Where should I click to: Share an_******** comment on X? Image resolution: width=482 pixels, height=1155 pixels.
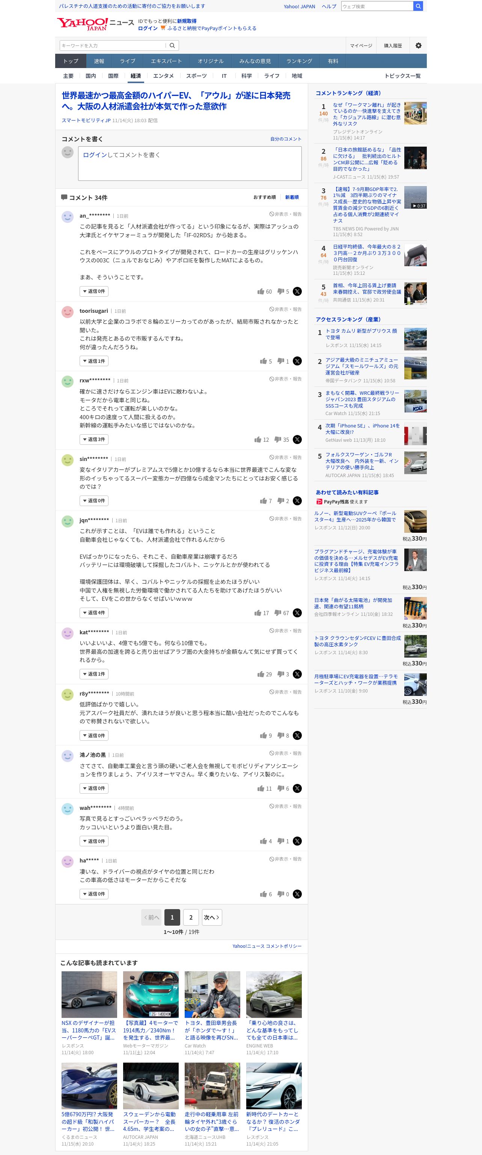[297, 291]
